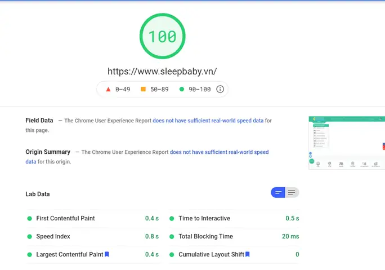This screenshot has width=385, height=270.
Task: Click the score legend info icon
Action: [220, 89]
